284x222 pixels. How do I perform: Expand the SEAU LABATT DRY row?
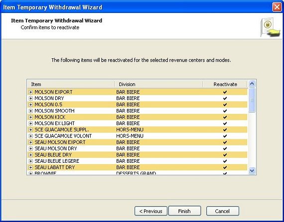30,167
